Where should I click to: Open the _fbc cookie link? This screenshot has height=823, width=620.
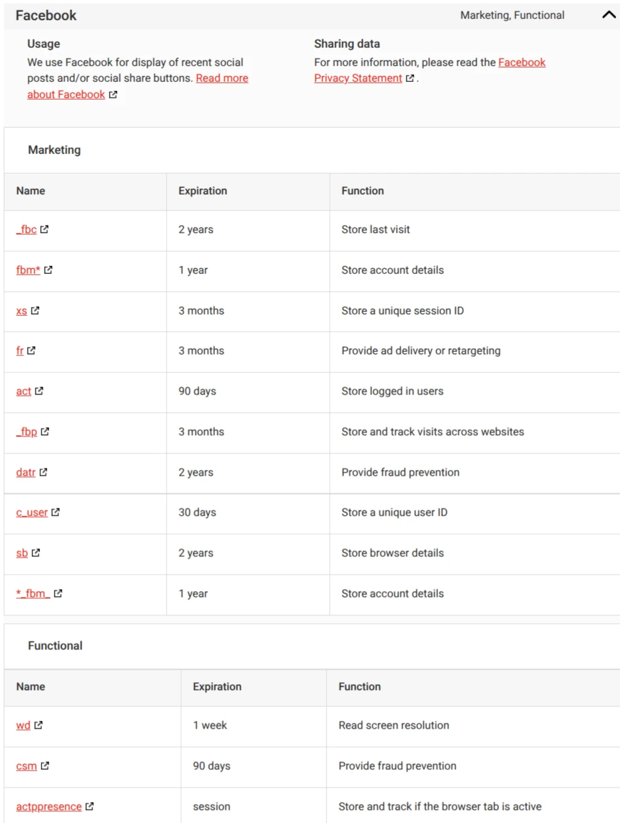(x=26, y=229)
